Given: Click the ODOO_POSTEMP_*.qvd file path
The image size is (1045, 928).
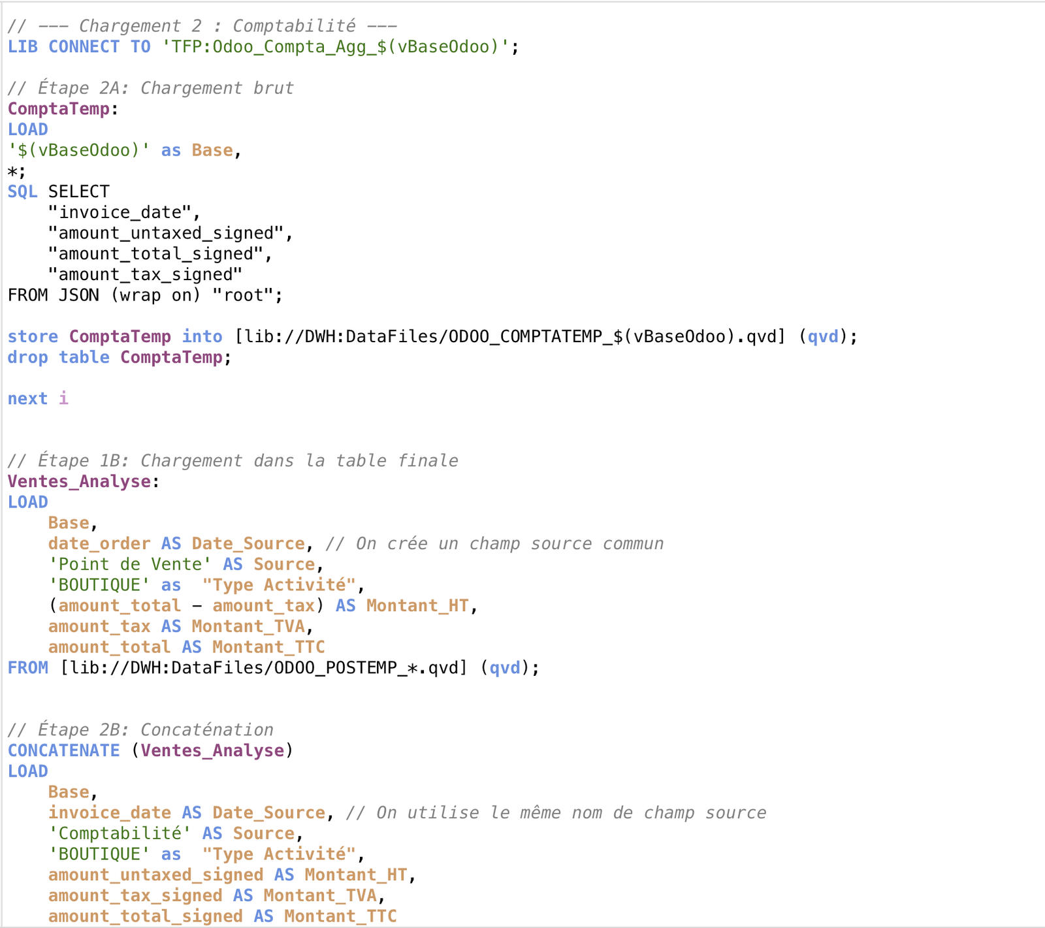Looking at the screenshot, I should click(x=265, y=667).
